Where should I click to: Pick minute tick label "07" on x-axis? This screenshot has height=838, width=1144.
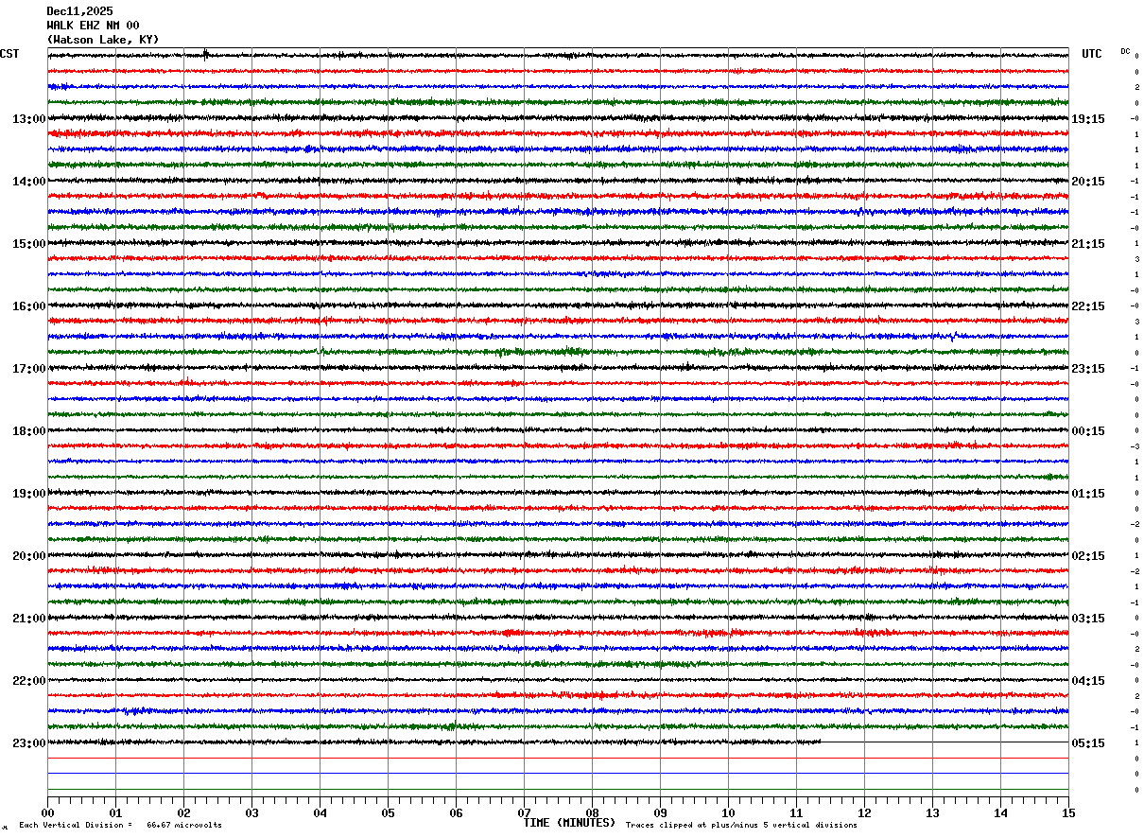point(524,812)
